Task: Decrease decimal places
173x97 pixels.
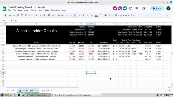Action: coord(45,15)
